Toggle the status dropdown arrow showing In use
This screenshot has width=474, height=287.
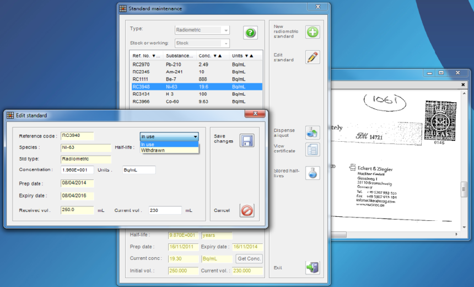pyautogui.click(x=195, y=137)
